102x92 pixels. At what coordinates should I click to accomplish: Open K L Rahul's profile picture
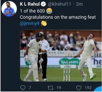[x=9, y=9]
